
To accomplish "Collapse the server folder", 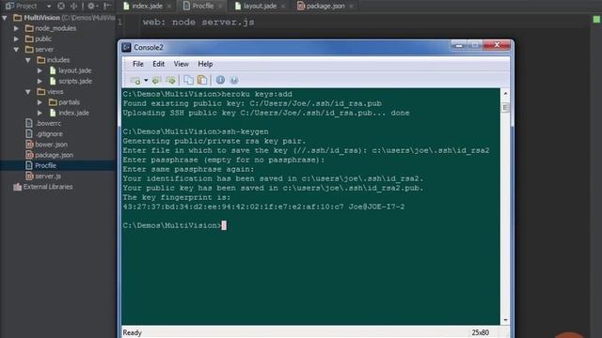I will [16, 50].
